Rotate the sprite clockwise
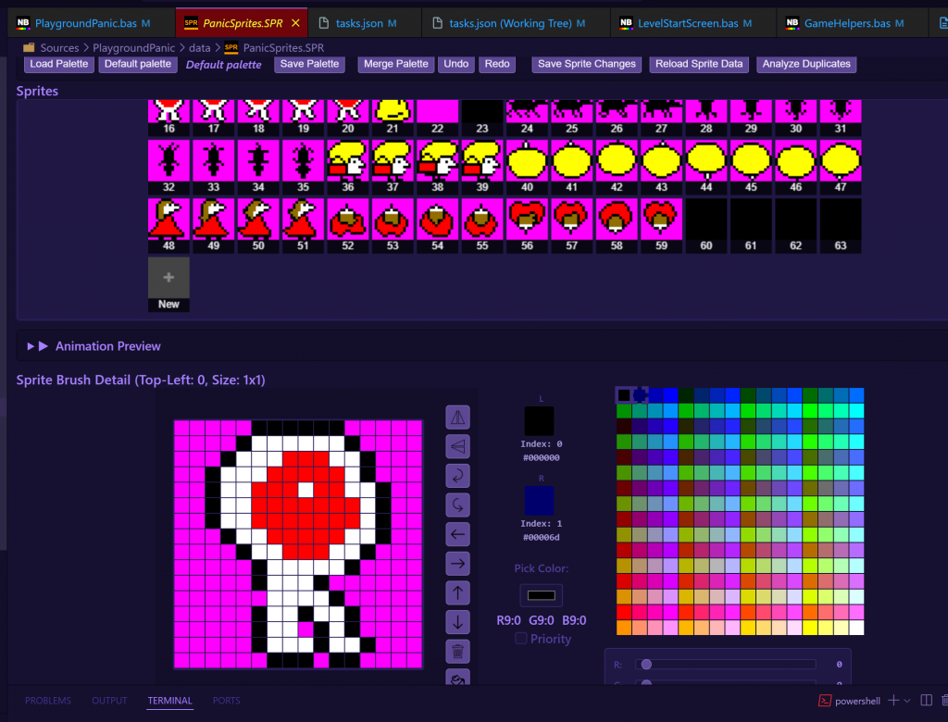This screenshot has height=722, width=948. click(457, 504)
